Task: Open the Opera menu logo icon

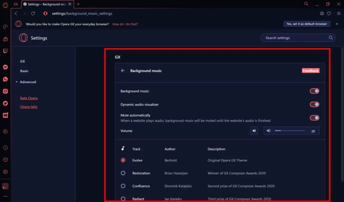Action: click(x=5, y=5)
